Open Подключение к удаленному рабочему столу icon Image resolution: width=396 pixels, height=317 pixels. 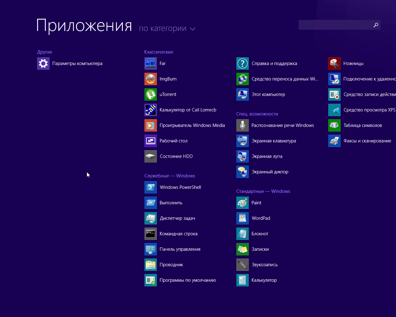tap(334, 79)
